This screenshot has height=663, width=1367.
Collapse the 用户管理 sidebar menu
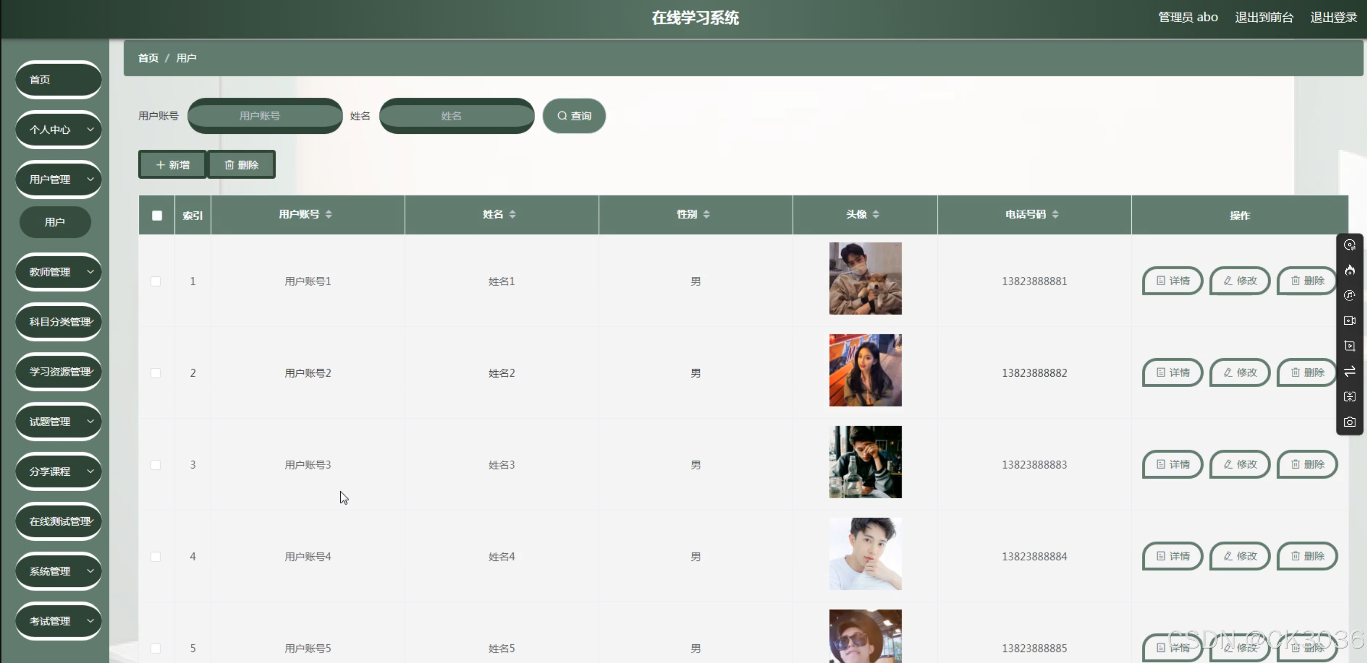point(58,179)
